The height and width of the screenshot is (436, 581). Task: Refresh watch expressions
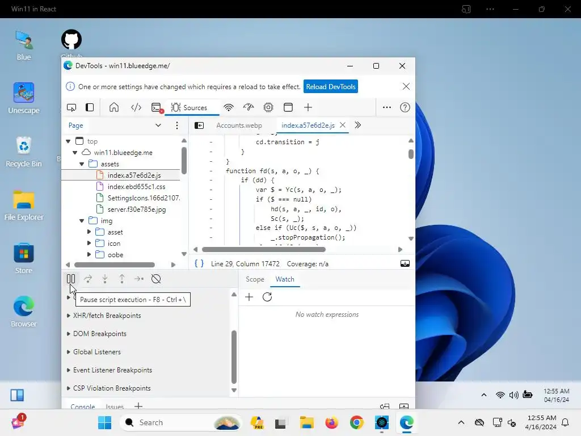[267, 297]
